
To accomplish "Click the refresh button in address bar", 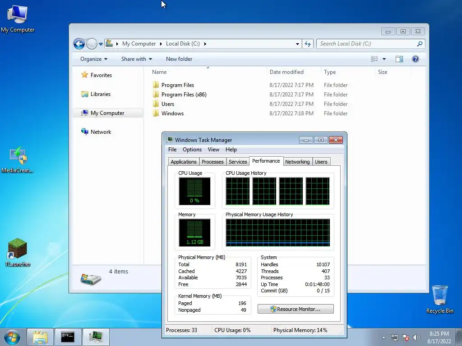I will pos(308,44).
